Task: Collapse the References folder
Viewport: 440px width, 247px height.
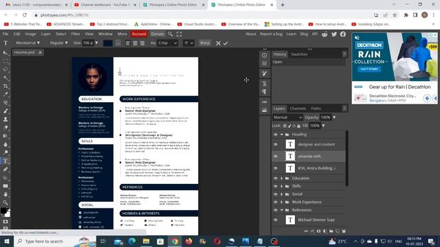Action: 281,210
